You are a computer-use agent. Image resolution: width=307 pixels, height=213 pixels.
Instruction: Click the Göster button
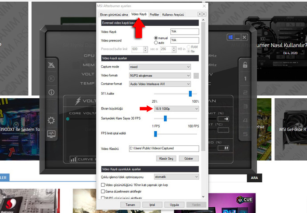[189, 158]
